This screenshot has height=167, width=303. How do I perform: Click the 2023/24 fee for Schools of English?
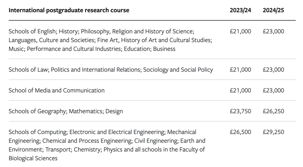coord(240,31)
